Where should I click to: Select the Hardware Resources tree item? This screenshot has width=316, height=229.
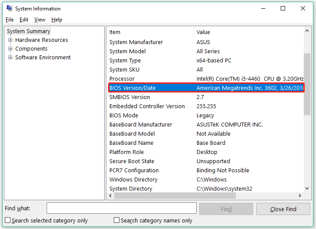pyautogui.click(x=41, y=40)
